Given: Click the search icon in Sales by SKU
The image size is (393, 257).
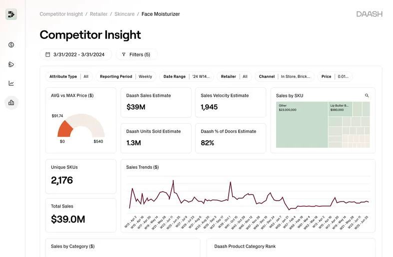Looking at the screenshot, I should [367, 95].
